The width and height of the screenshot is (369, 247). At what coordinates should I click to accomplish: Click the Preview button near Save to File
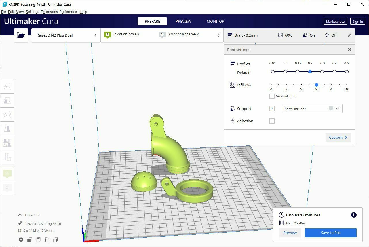[290, 233]
